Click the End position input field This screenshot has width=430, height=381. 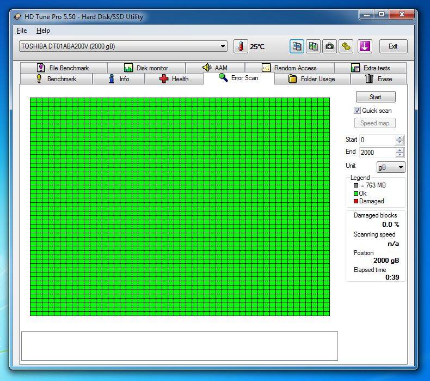click(377, 153)
